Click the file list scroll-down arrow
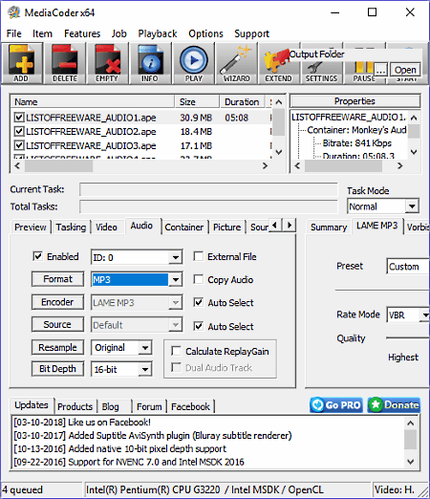The width and height of the screenshot is (430, 499). click(279, 152)
